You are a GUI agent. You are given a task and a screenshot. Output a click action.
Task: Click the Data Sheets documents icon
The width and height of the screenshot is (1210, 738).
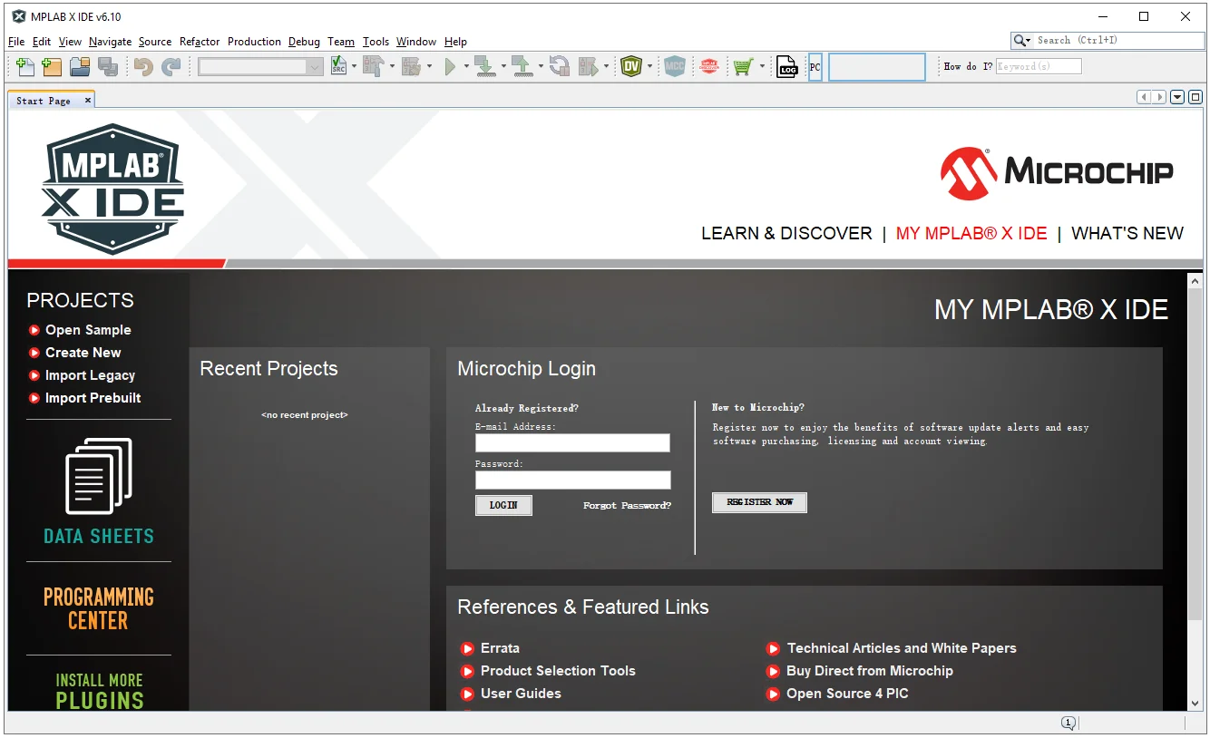(x=99, y=476)
